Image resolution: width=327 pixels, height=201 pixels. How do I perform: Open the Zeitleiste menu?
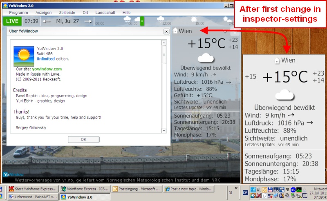[67, 13]
